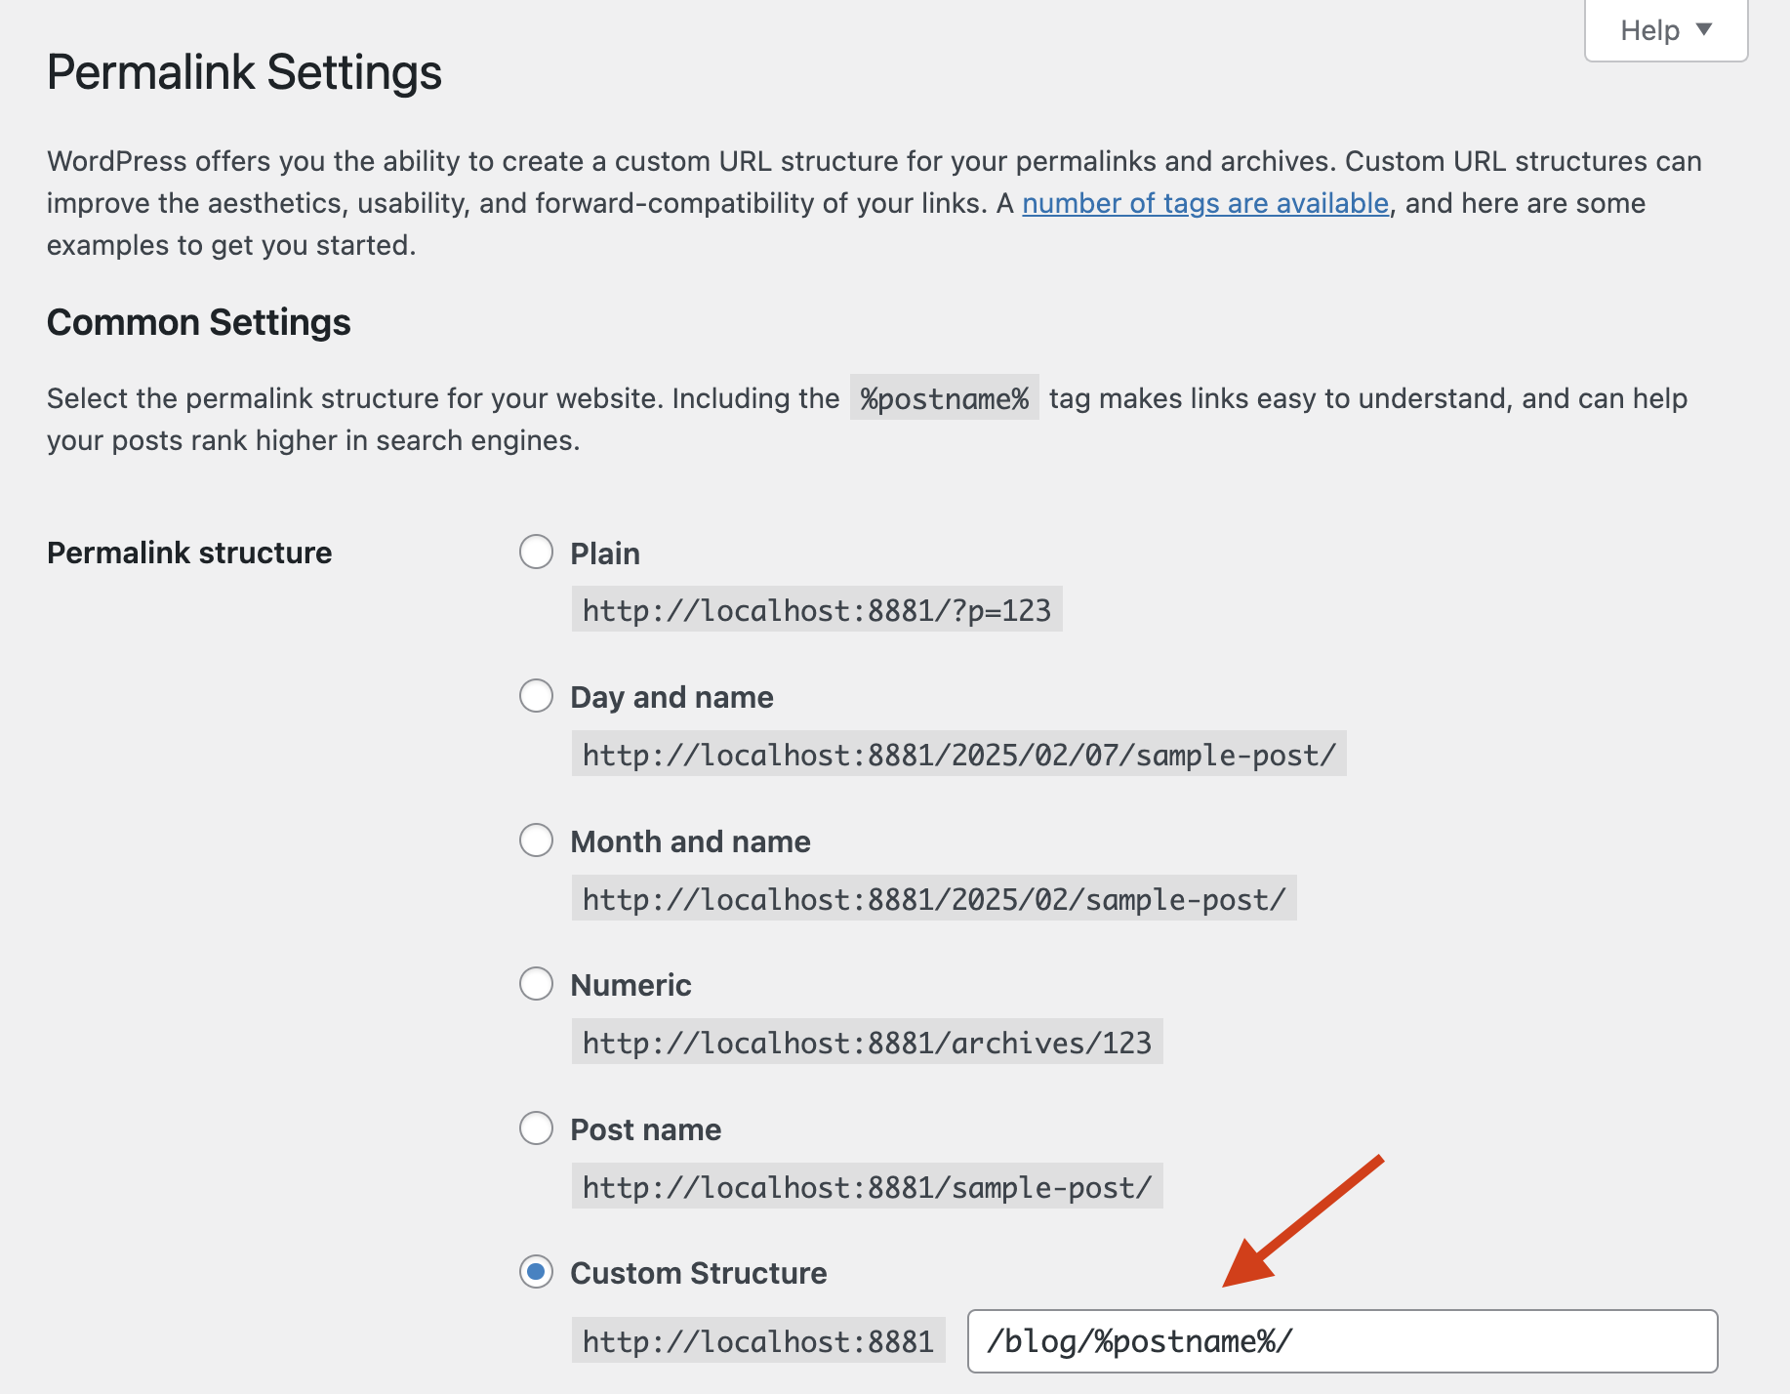Click the Common Settings heading
The image size is (1790, 1394).
pos(199,322)
